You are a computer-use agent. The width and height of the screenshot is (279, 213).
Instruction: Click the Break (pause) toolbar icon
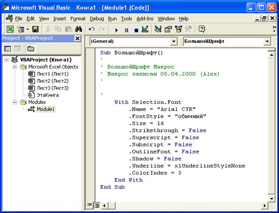tap(126, 30)
